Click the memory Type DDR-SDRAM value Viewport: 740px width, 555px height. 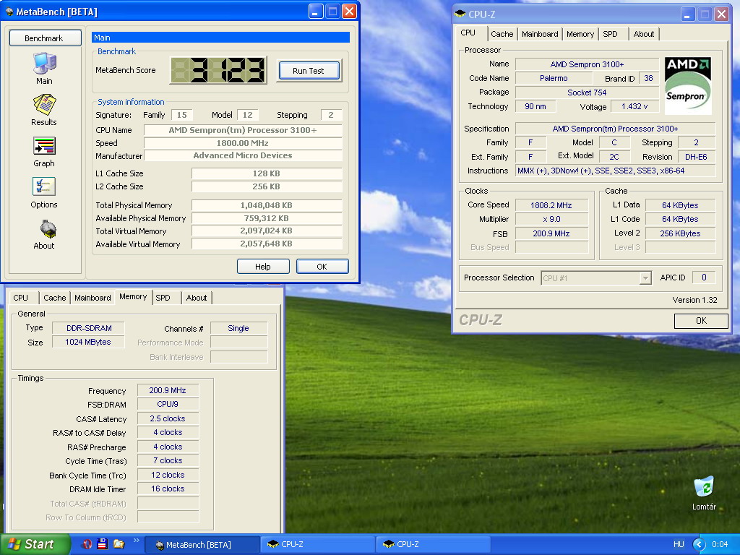pyautogui.click(x=89, y=328)
